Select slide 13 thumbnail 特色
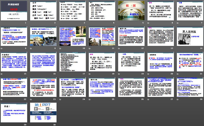Screen dimensions: 204x126 point(161,36)
